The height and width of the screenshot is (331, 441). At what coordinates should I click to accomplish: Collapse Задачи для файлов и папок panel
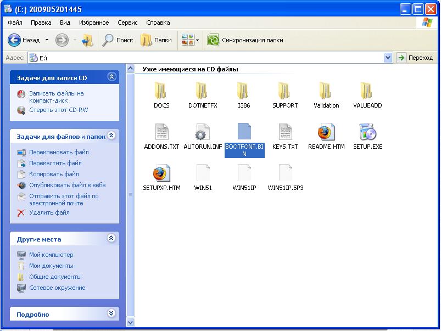coord(111,136)
